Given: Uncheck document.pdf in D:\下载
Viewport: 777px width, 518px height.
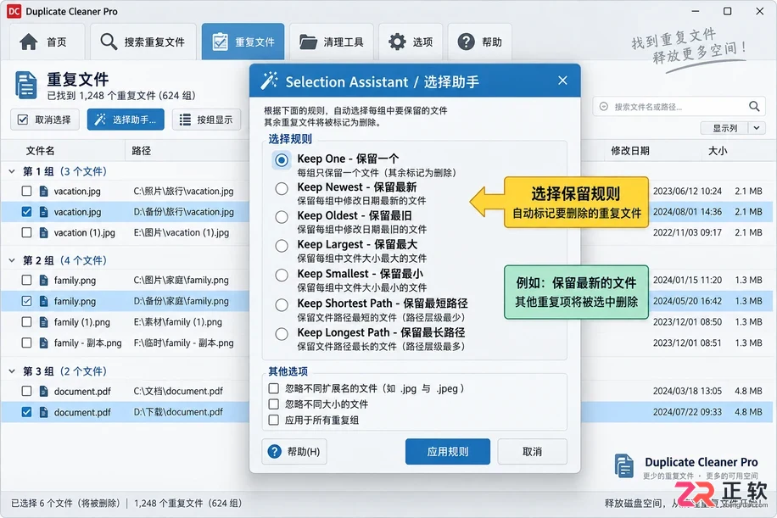Looking at the screenshot, I should (27, 412).
